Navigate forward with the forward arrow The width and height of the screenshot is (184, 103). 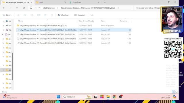[x=11, y=8]
